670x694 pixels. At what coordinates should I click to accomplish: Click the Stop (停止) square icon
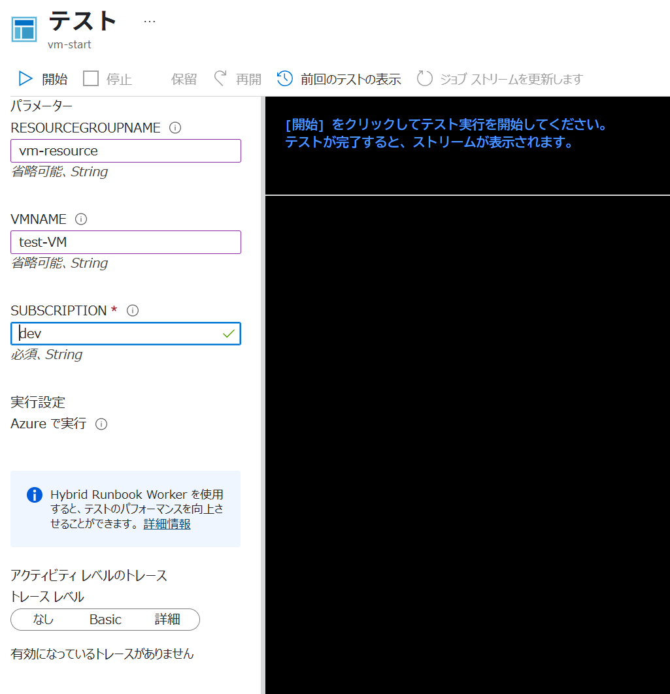pos(90,78)
